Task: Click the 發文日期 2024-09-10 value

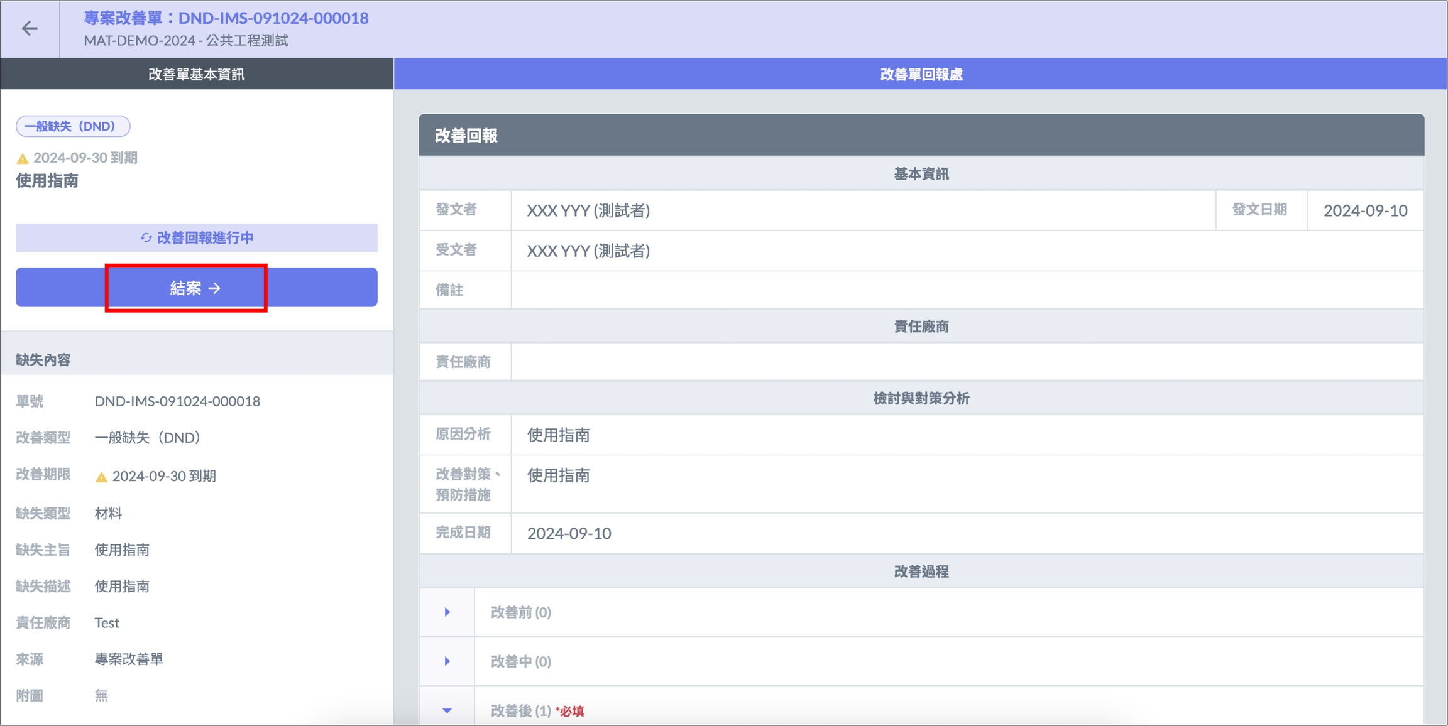Action: [1364, 210]
